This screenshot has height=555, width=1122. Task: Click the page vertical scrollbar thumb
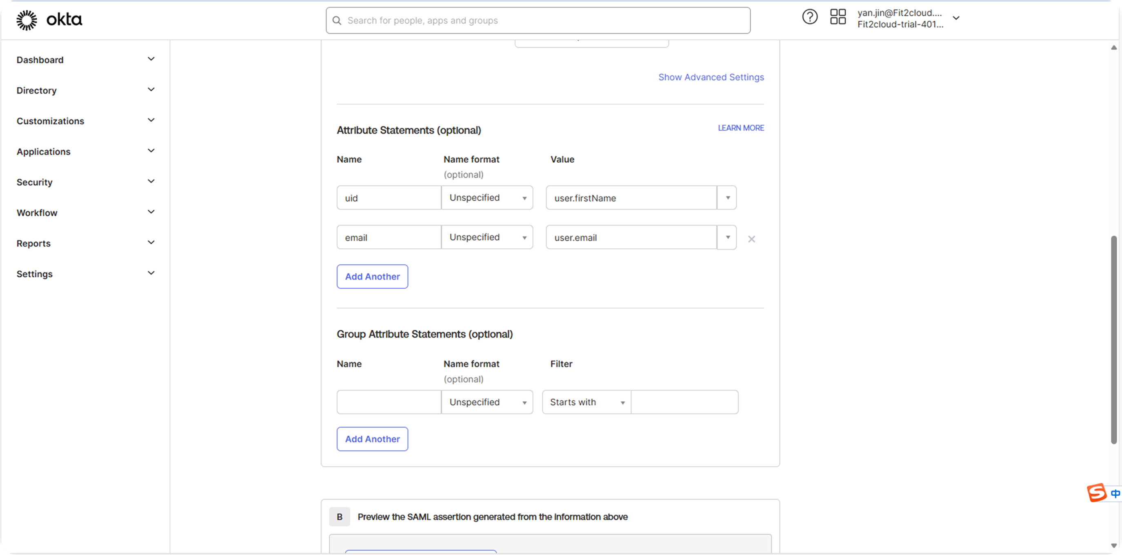coord(1114,340)
